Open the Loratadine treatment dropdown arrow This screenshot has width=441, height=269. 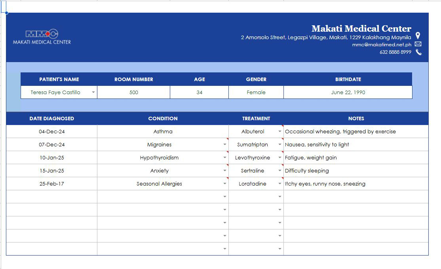pos(280,184)
